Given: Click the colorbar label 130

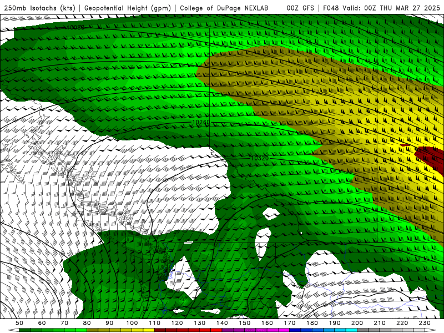Looking at the screenshot, I should click(200, 323).
